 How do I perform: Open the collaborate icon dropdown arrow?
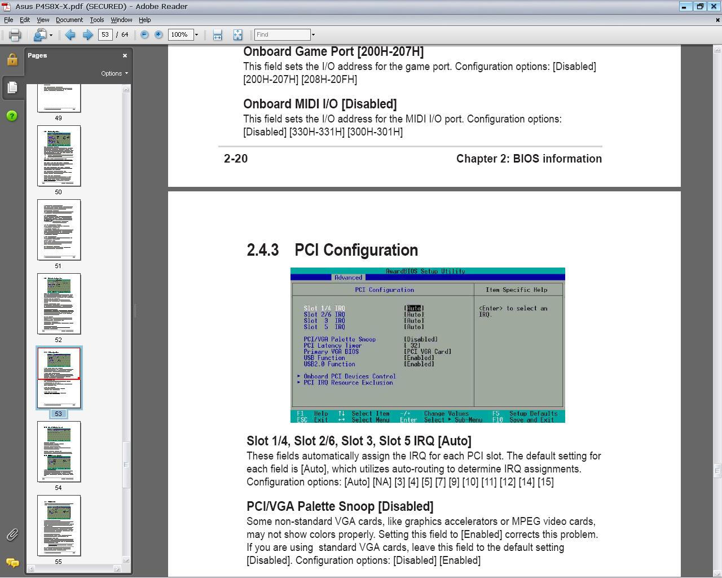51,35
